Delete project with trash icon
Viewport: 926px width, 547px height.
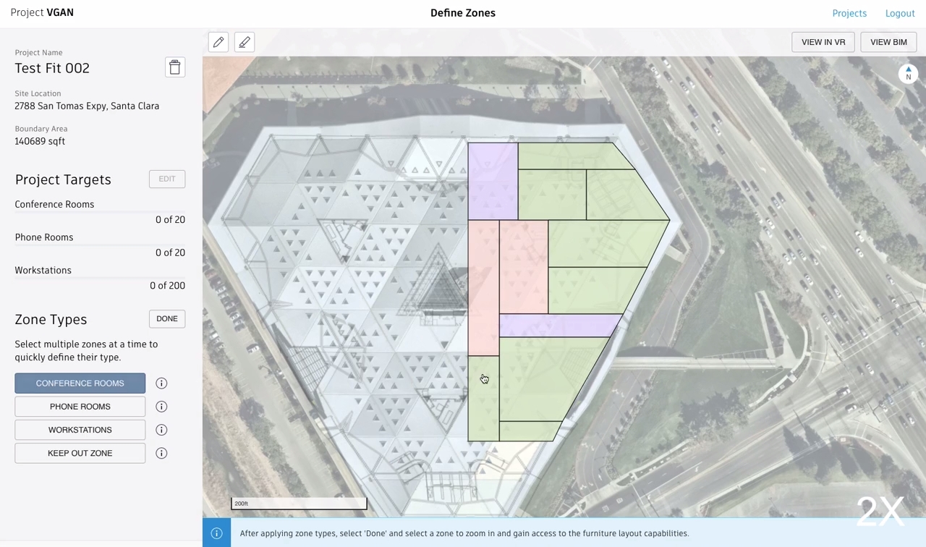point(175,67)
